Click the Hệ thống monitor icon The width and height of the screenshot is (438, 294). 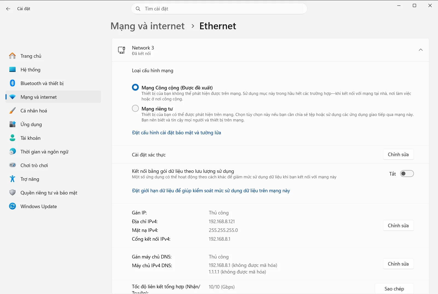point(12,69)
